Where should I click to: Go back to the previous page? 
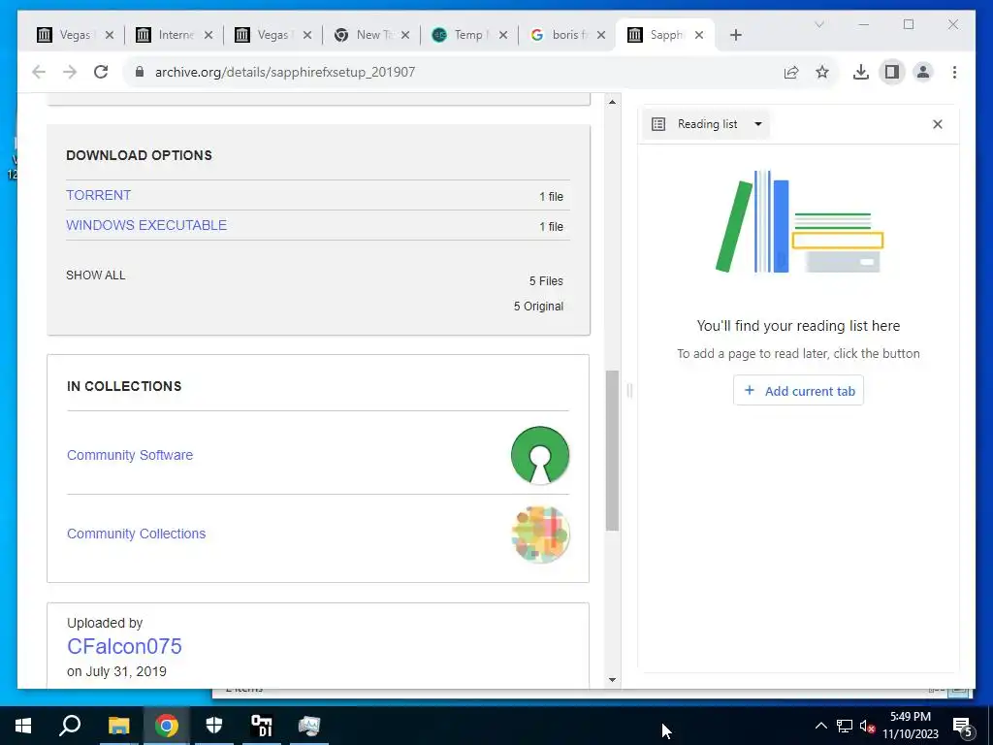(x=39, y=72)
